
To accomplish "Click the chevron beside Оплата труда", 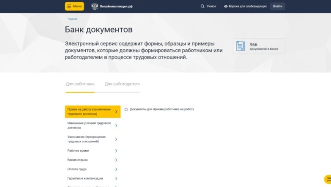I will coord(116,169).
